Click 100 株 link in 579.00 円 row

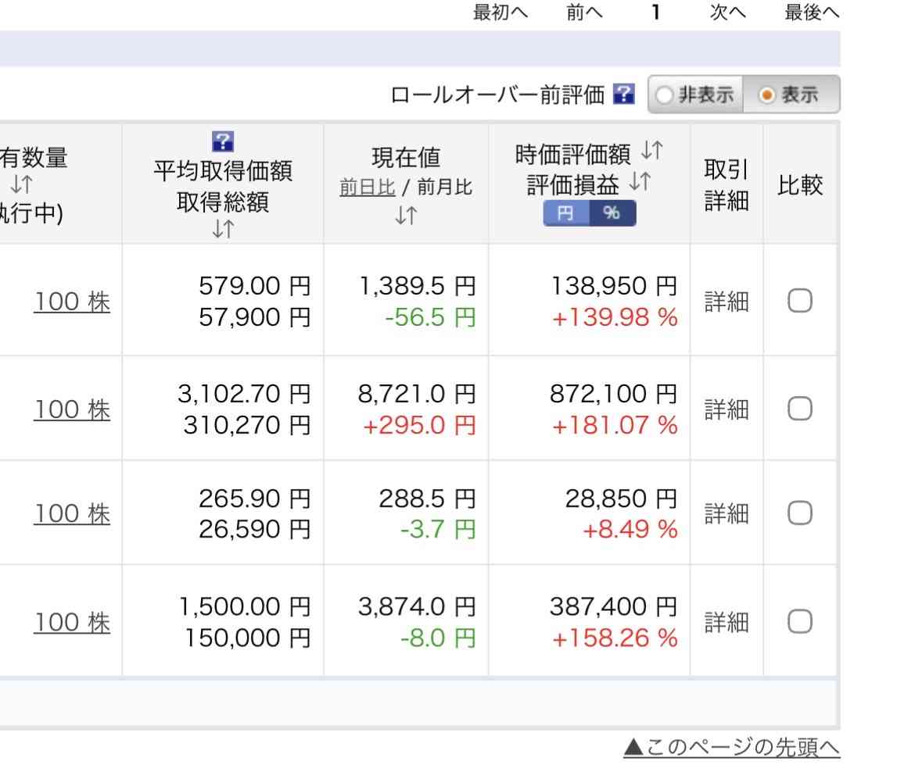(72, 303)
